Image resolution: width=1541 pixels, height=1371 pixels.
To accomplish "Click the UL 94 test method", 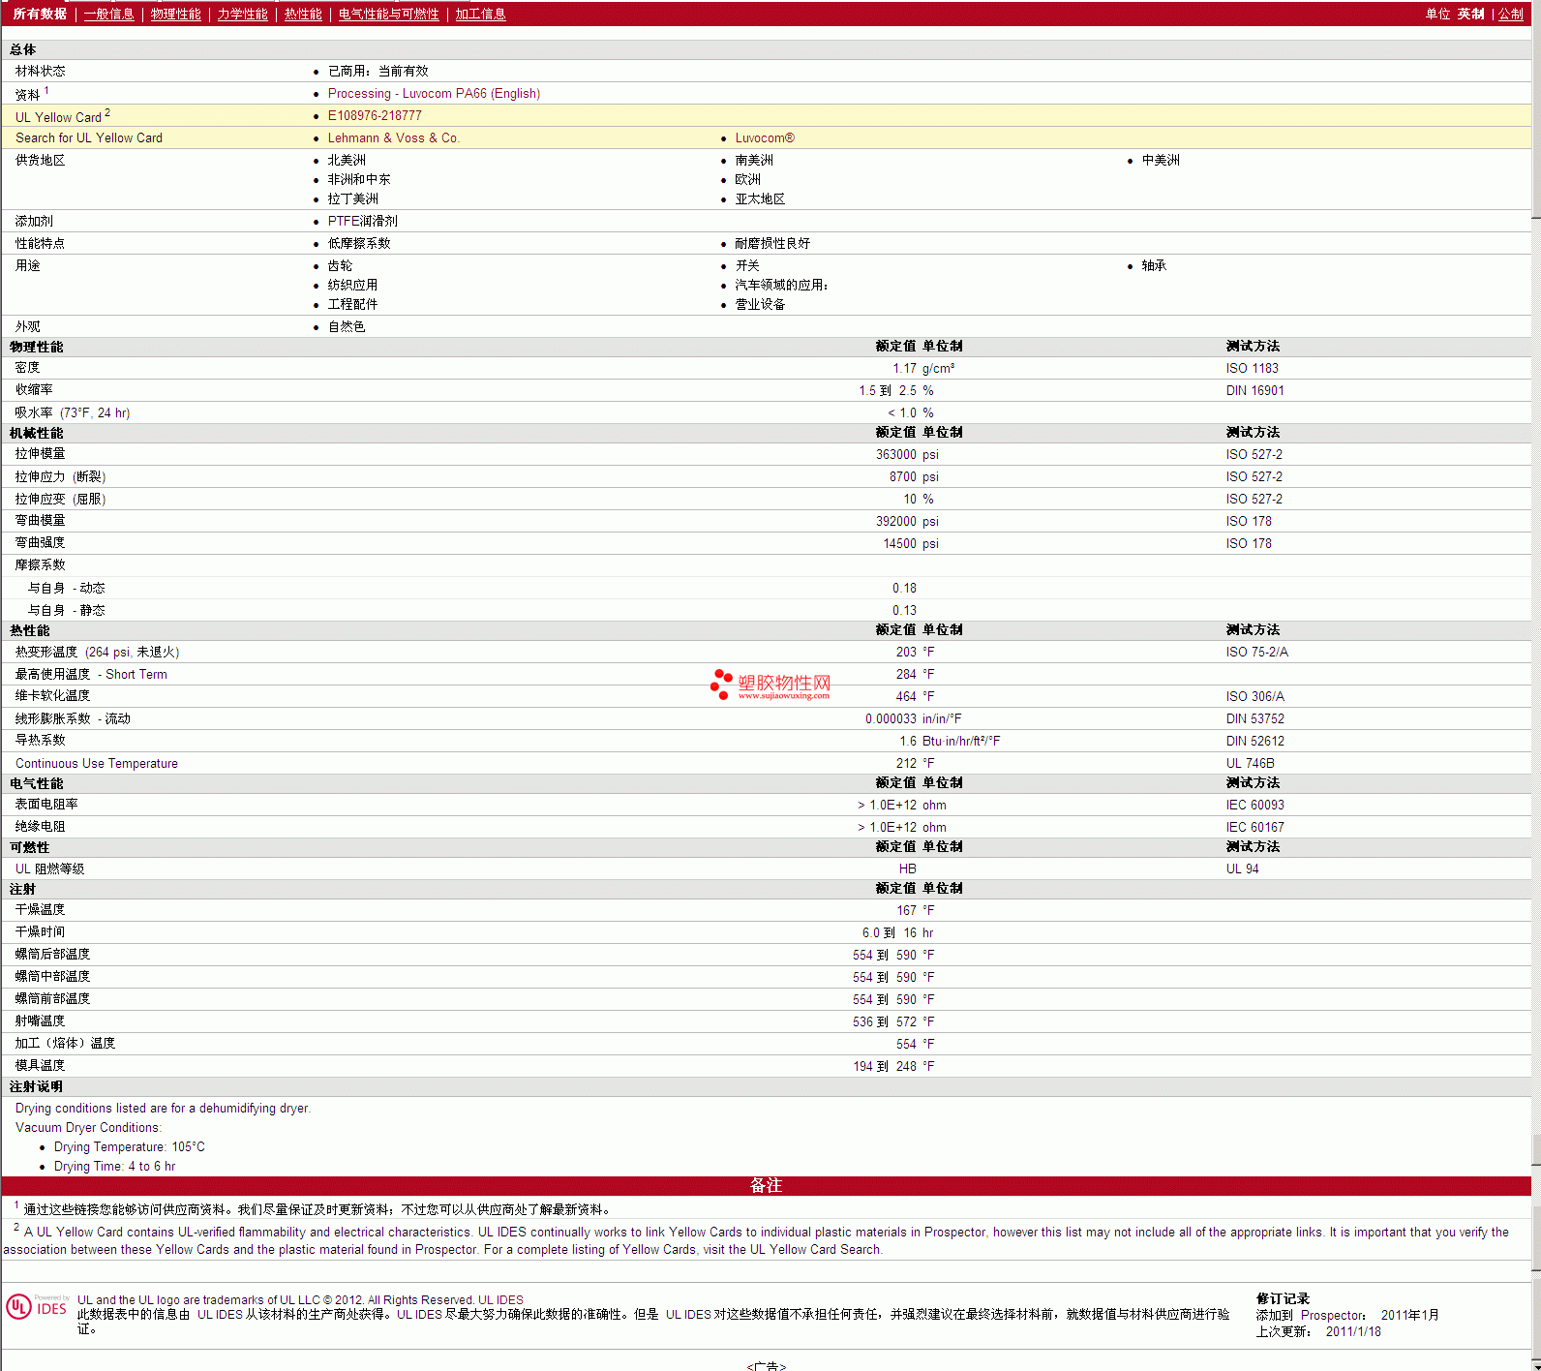I will pos(1242,868).
